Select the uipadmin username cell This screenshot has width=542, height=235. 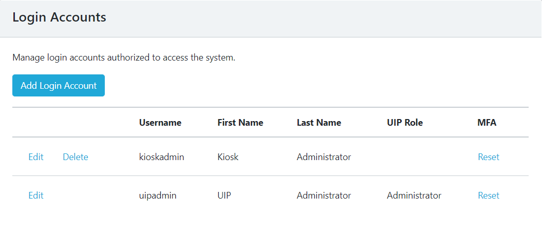coord(158,195)
